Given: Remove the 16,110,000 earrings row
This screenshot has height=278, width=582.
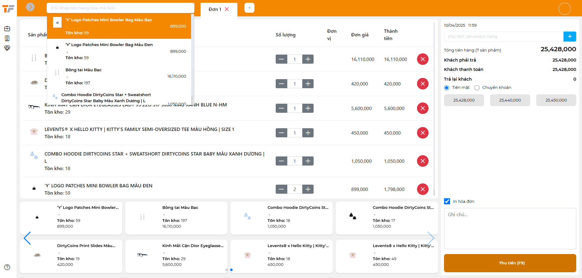Looking at the screenshot, I should coord(423,59).
